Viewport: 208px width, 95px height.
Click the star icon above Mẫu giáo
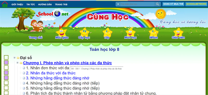click(61, 31)
